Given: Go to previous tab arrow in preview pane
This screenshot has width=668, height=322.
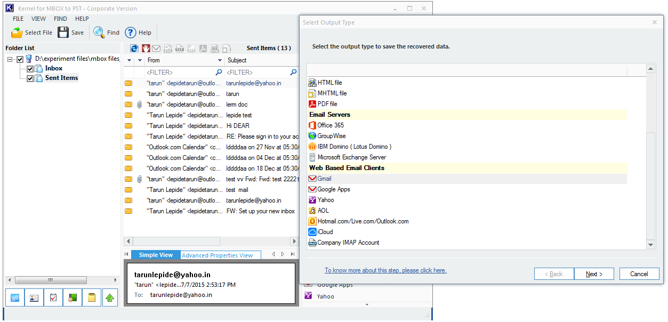Looking at the screenshot, I should [x=273, y=254].
